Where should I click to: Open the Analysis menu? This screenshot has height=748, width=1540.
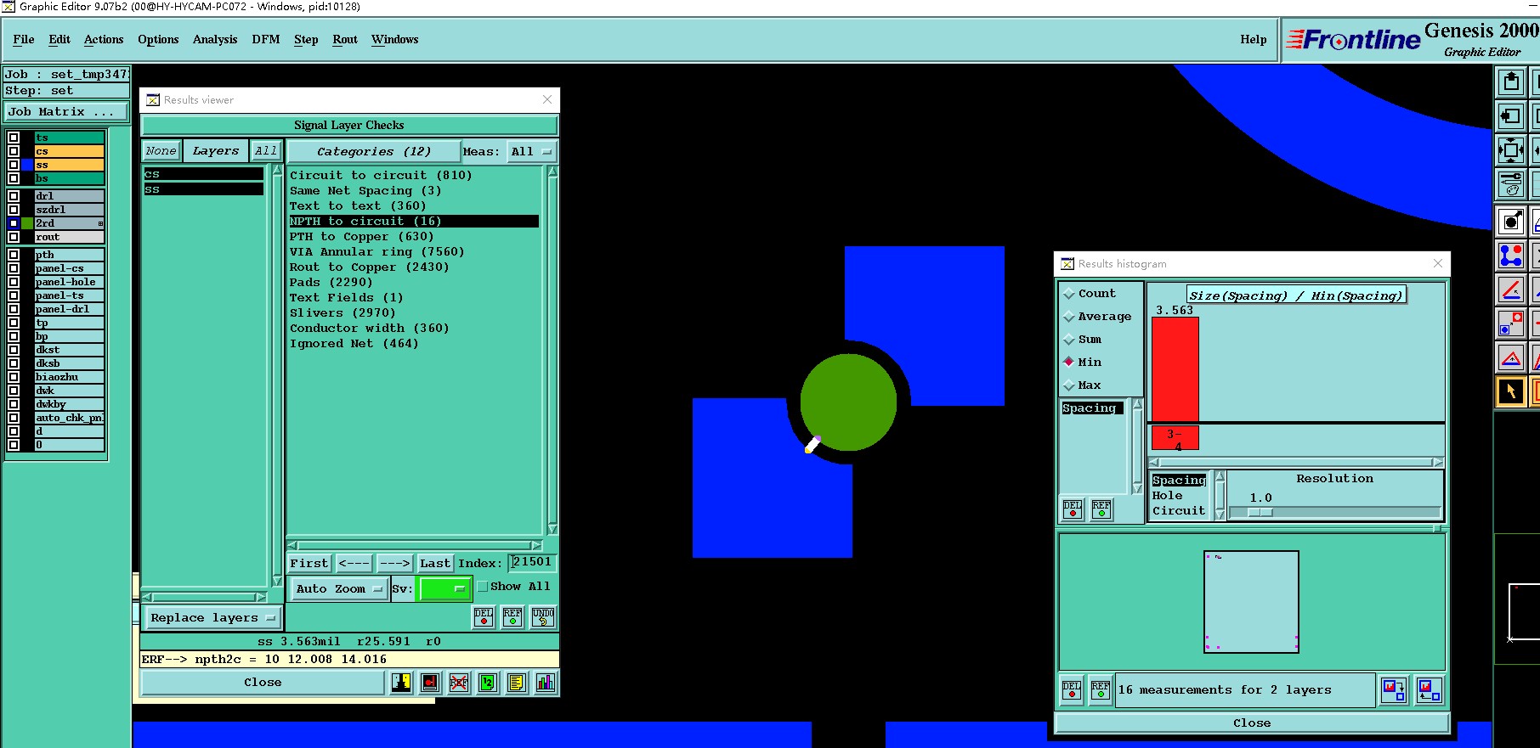[x=215, y=40]
